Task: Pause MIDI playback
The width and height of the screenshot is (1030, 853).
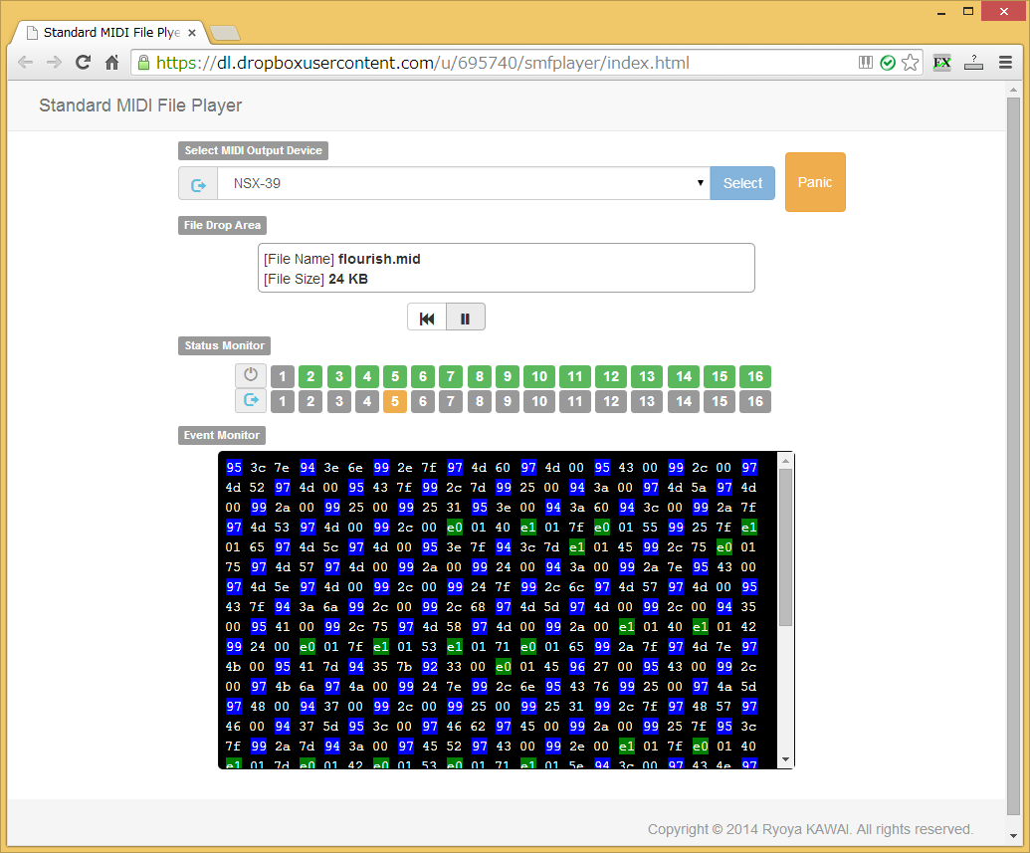Action: (466, 318)
